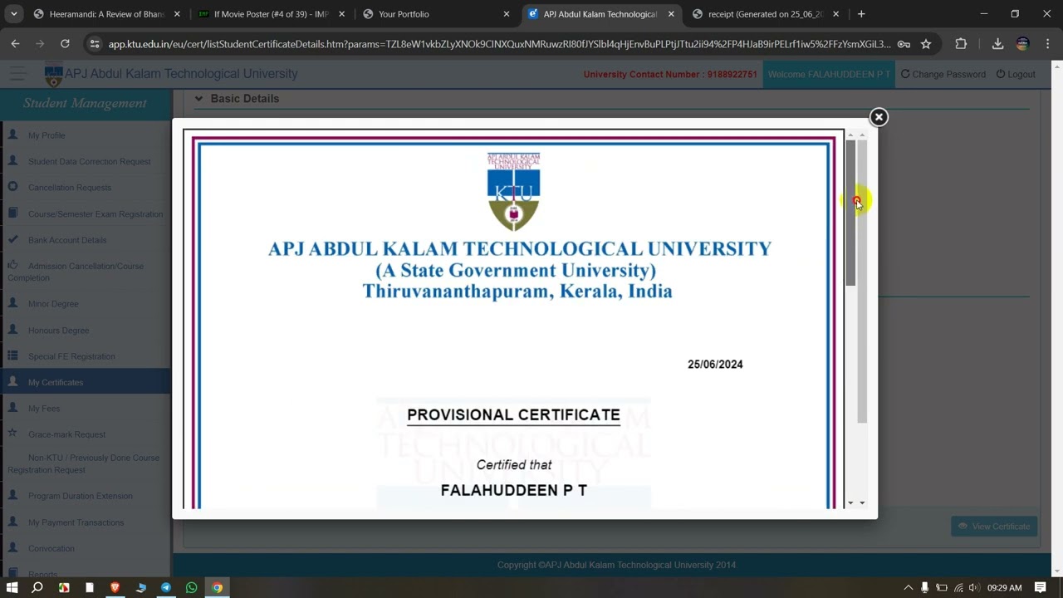Open saved password key icon

pos(904,44)
